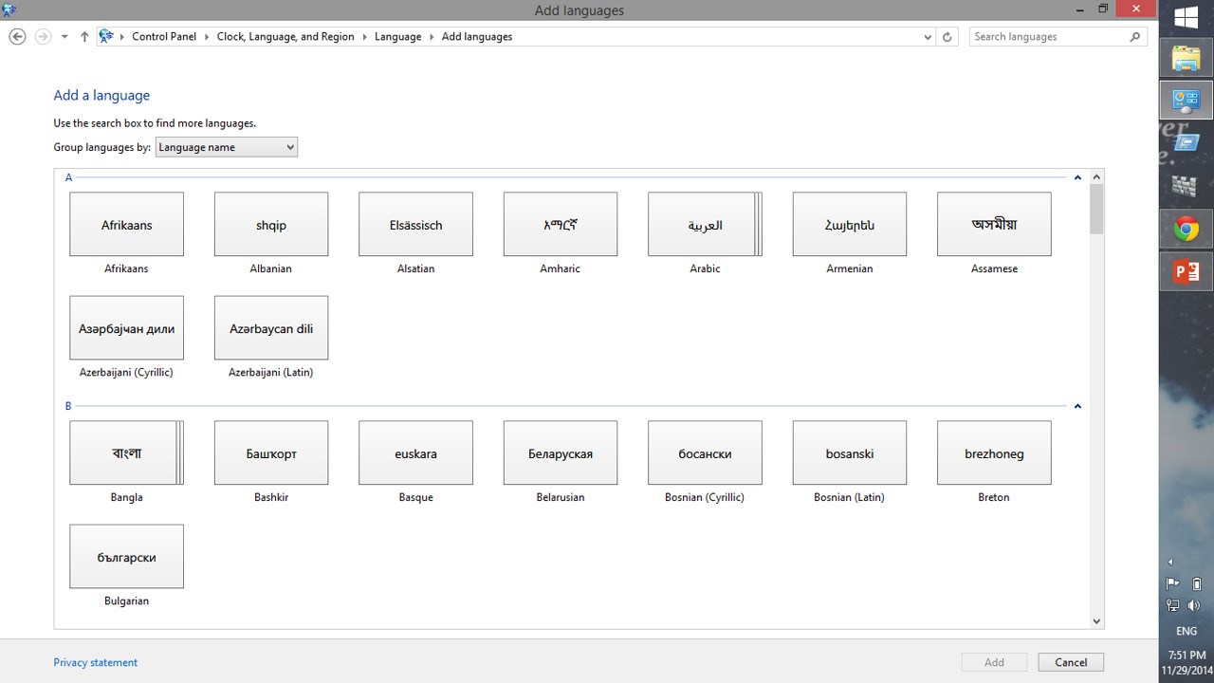Screen dimensions: 1214x683
Task: Open File Explorer from the taskbar
Action: (x=1186, y=58)
